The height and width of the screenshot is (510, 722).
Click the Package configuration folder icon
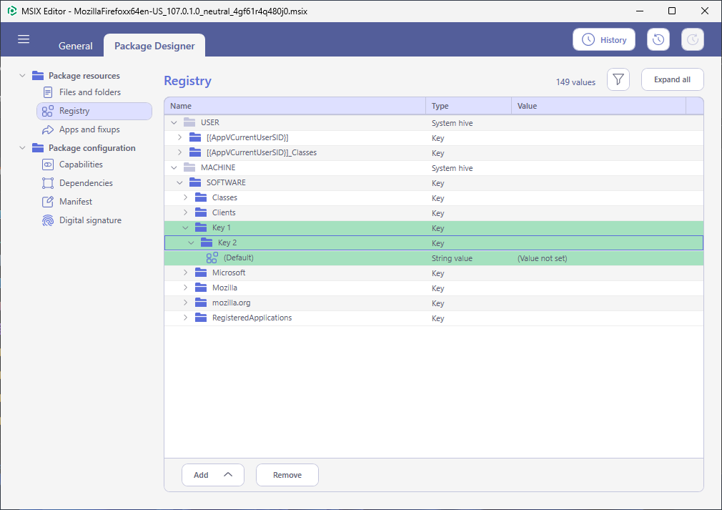pyautogui.click(x=38, y=148)
